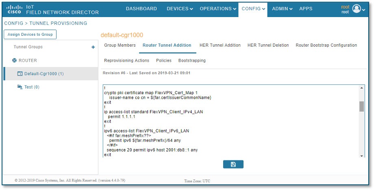Add a new tunnel group with plus icon

point(93,47)
